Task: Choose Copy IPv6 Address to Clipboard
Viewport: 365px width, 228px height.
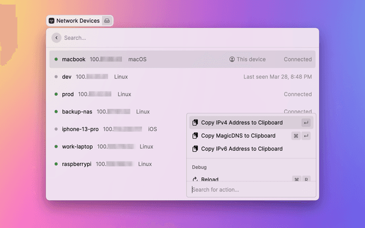Action: coord(242,149)
